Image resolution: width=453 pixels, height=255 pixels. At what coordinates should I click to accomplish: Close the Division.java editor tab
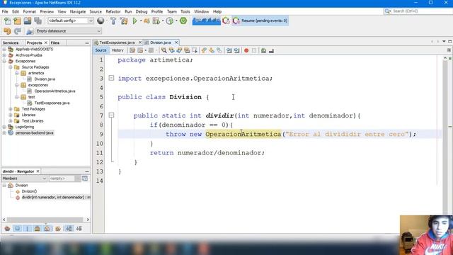(176, 42)
